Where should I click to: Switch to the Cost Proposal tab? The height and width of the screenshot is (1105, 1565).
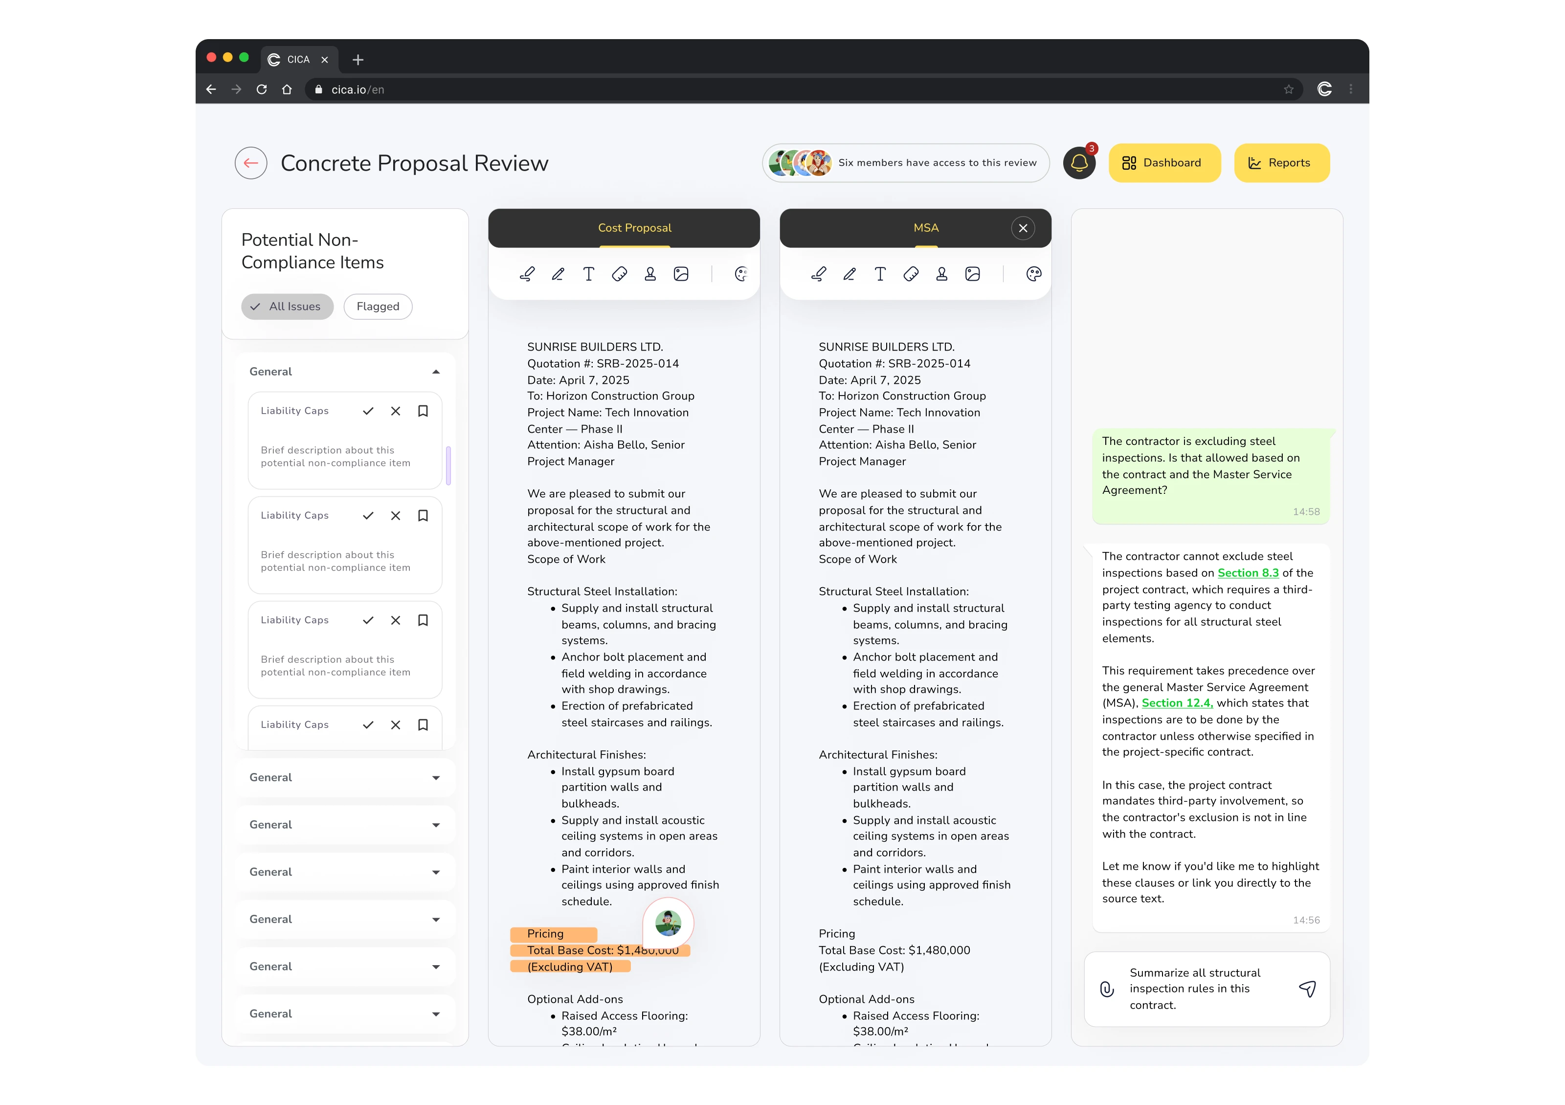[x=634, y=227]
